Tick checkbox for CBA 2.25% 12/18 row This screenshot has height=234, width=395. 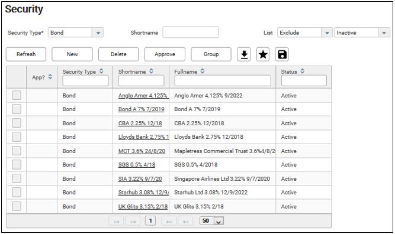tap(17, 123)
